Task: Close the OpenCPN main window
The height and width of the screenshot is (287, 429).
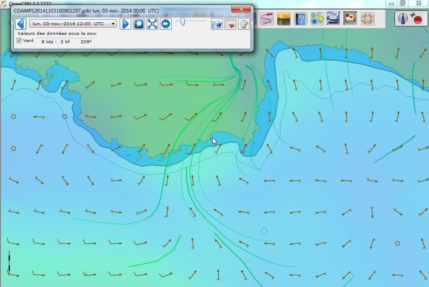Action: click(x=419, y=3)
